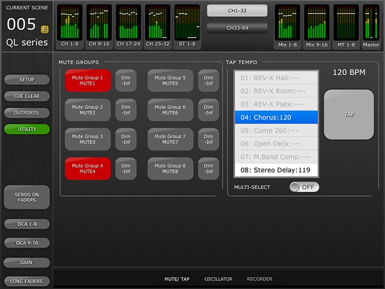Click the Cue Clear button
The image size is (385, 289).
(26, 96)
